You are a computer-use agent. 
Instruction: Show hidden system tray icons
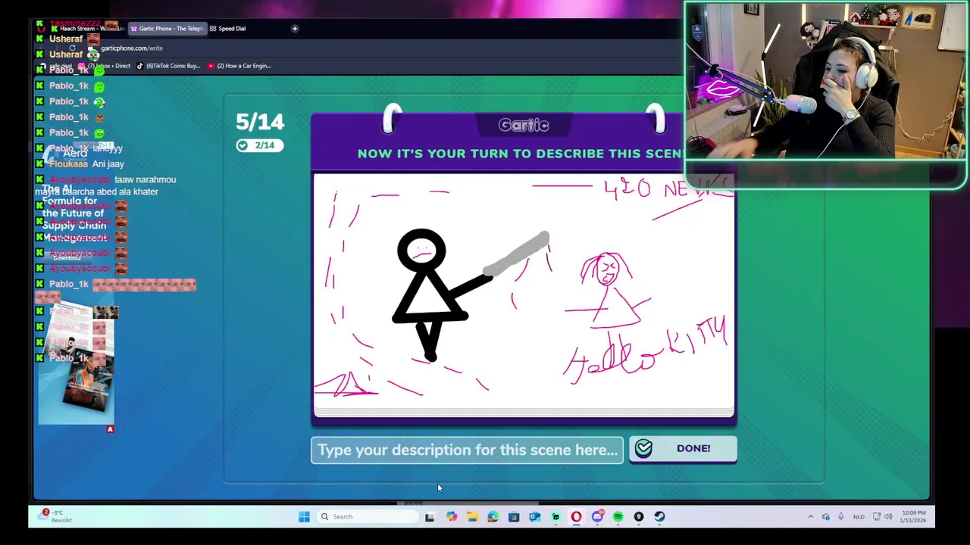(x=810, y=517)
